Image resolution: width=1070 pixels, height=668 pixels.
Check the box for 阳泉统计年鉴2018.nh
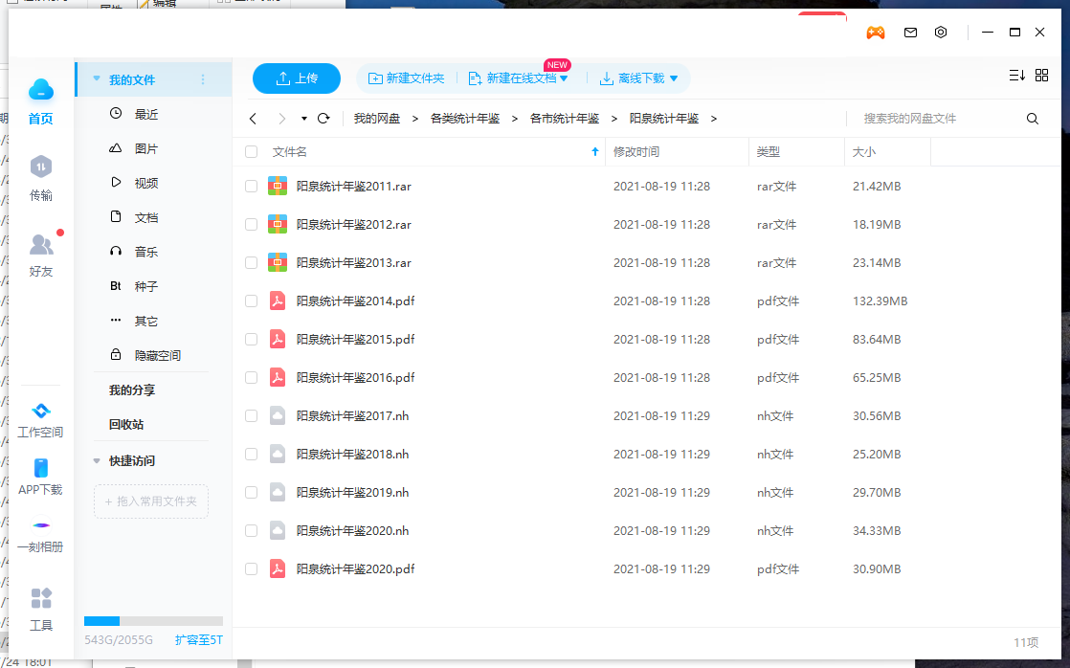pyautogui.click(x=251, y=454)
